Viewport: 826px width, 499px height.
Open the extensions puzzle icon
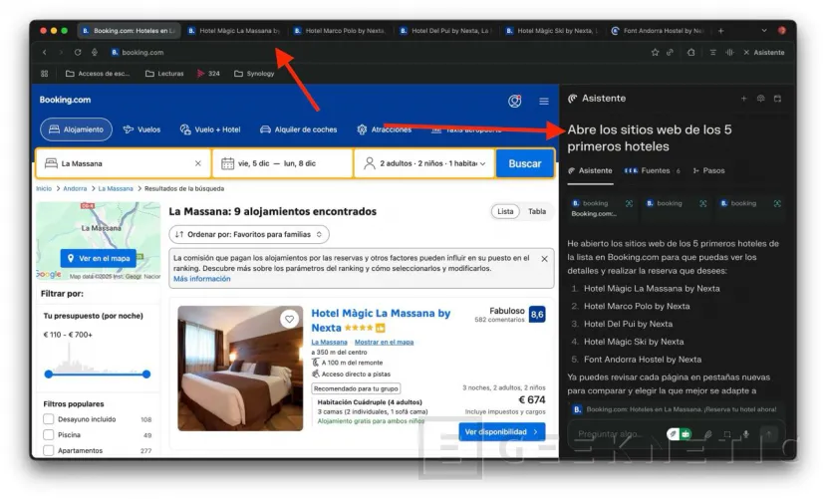[x=690, y=52]
